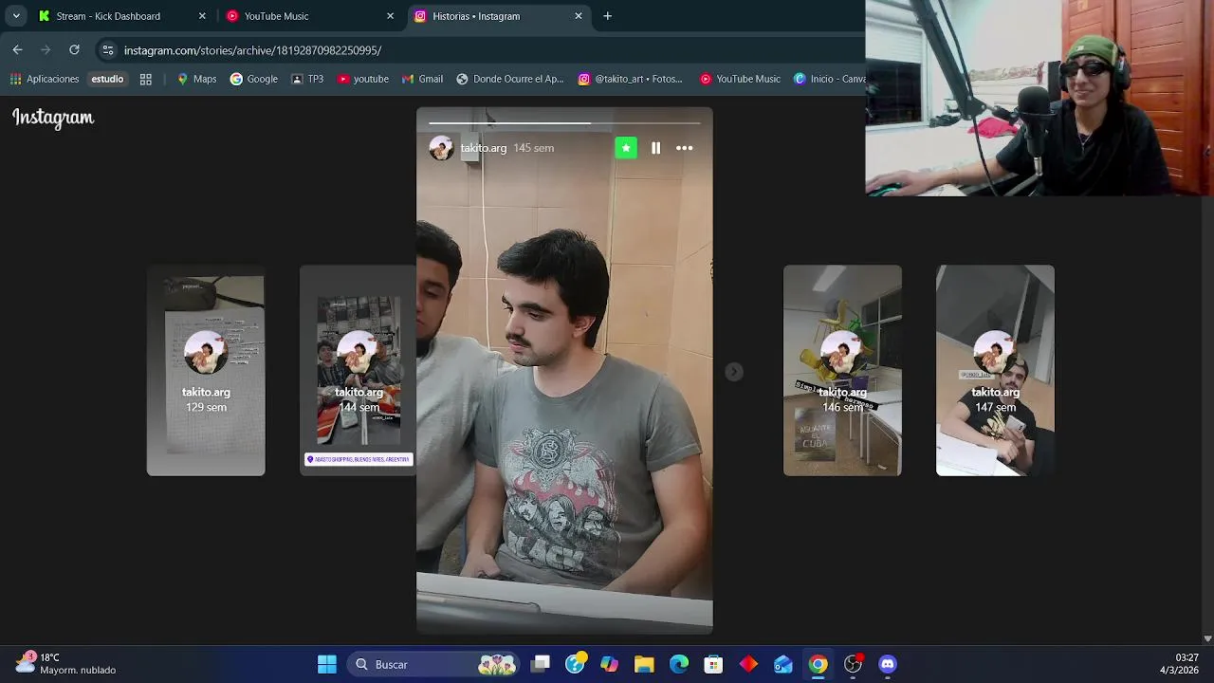Open the 144 sem story thumbnail
The height and width of the screenshot is (683, 1214).
click(x=358, y=371)
